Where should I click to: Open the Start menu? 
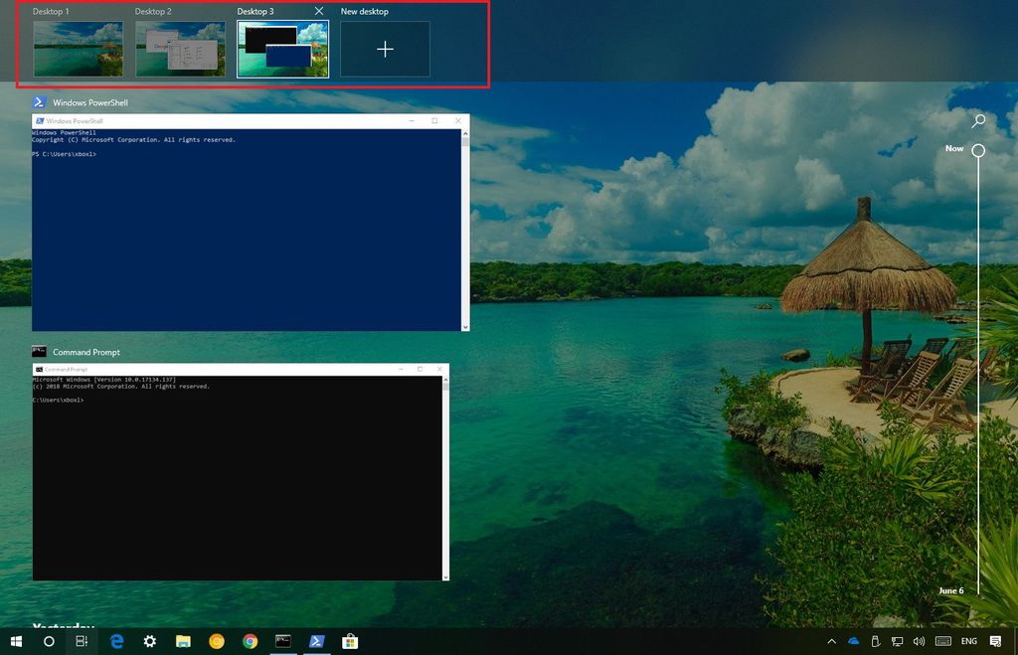pos(15,641)
